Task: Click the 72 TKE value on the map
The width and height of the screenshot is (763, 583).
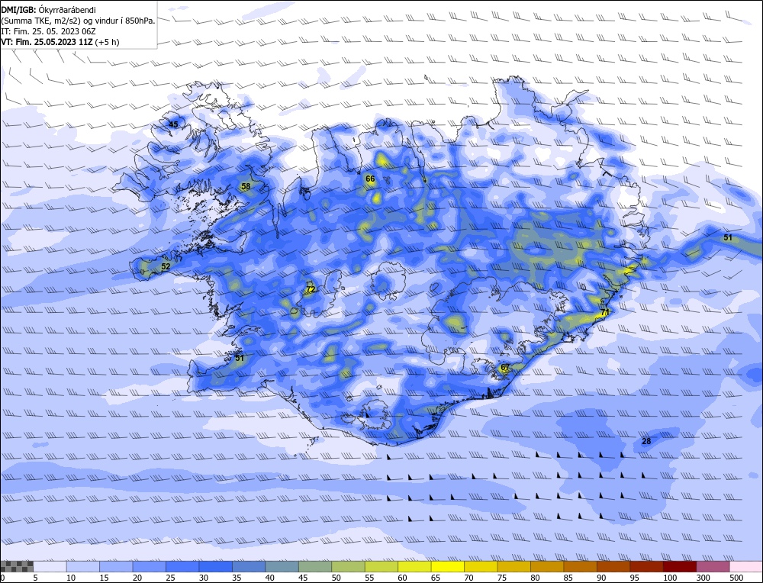Action: coord(311,289)
